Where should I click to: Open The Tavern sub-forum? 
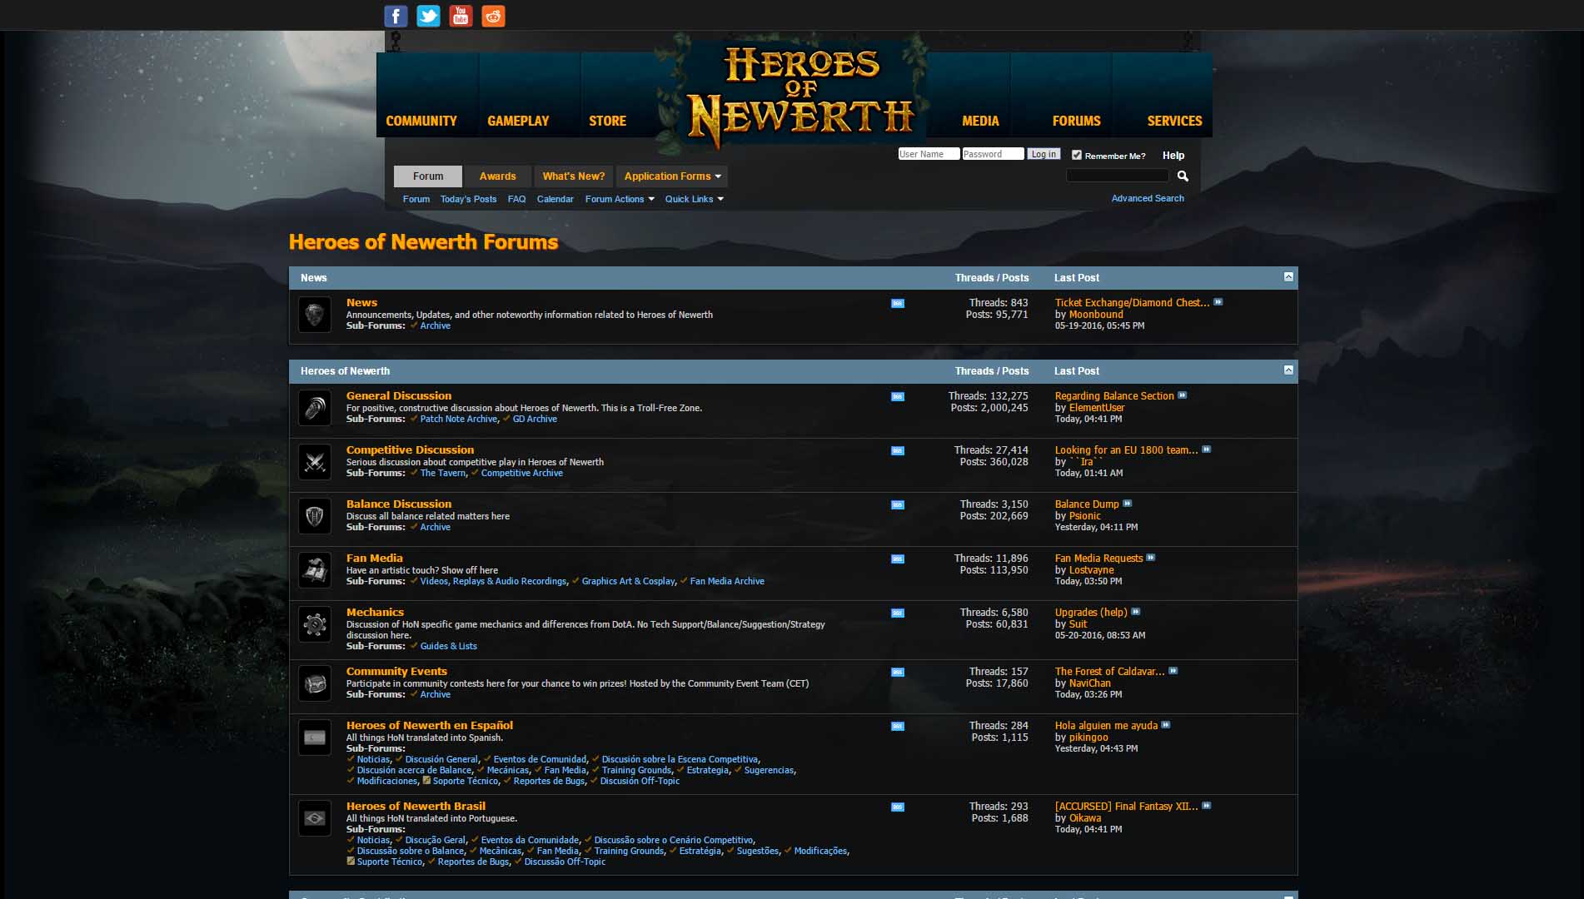click(442, 473)
